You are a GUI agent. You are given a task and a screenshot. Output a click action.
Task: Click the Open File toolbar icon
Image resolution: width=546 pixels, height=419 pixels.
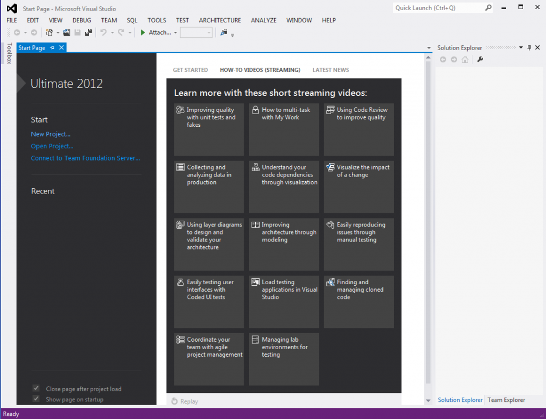coord(66,33)
